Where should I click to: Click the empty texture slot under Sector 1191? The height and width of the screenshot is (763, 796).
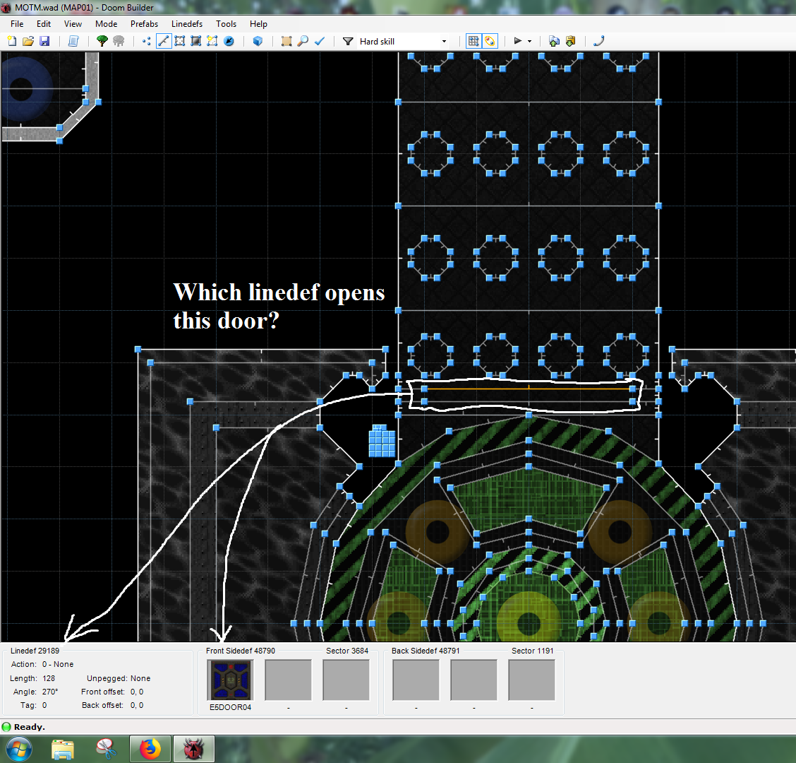[x=531, y=680]
